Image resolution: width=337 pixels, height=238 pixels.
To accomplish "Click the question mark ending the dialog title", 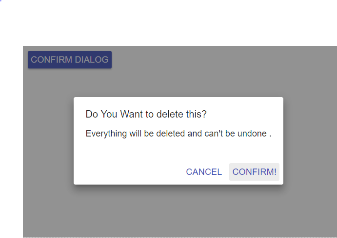I will point(204,114).
